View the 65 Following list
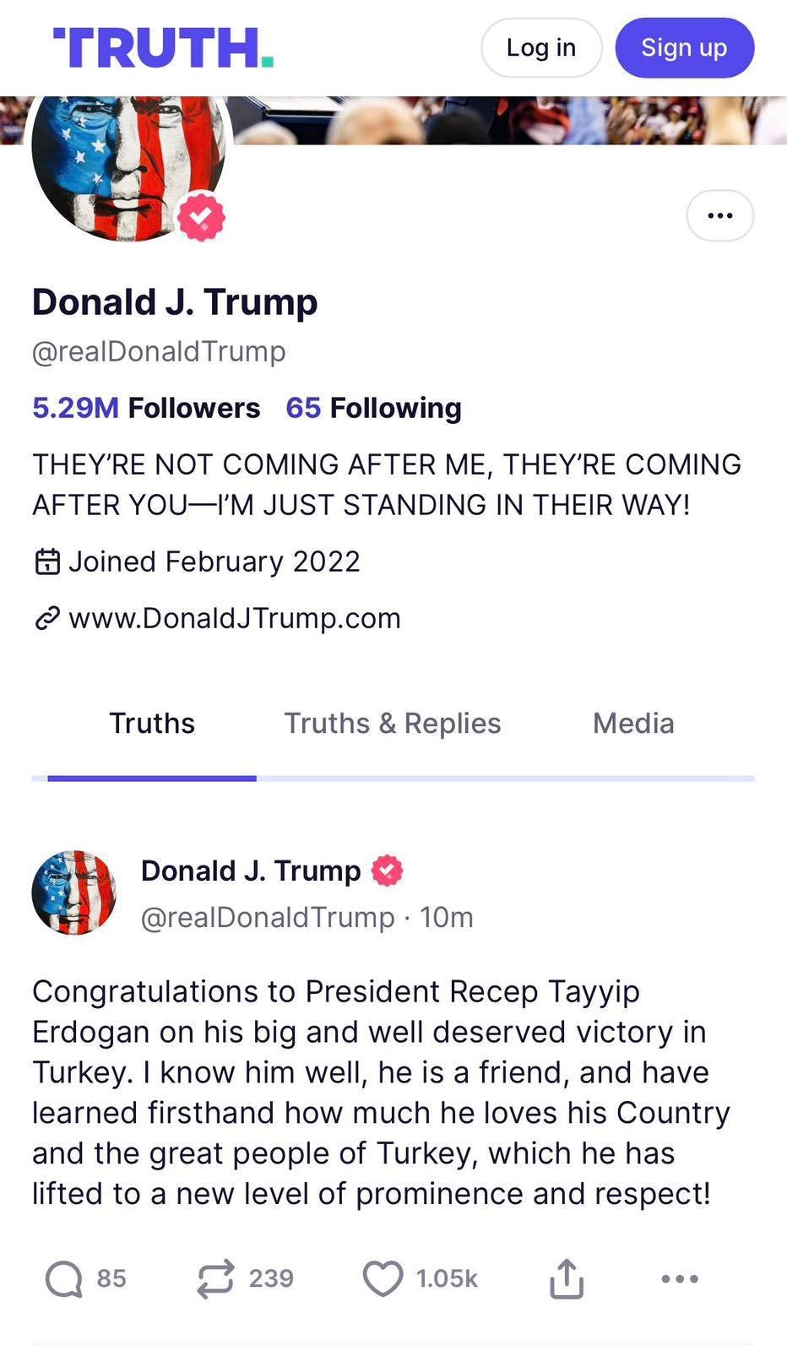Viewport: 787px width, 1351px height. click(373, 408)
